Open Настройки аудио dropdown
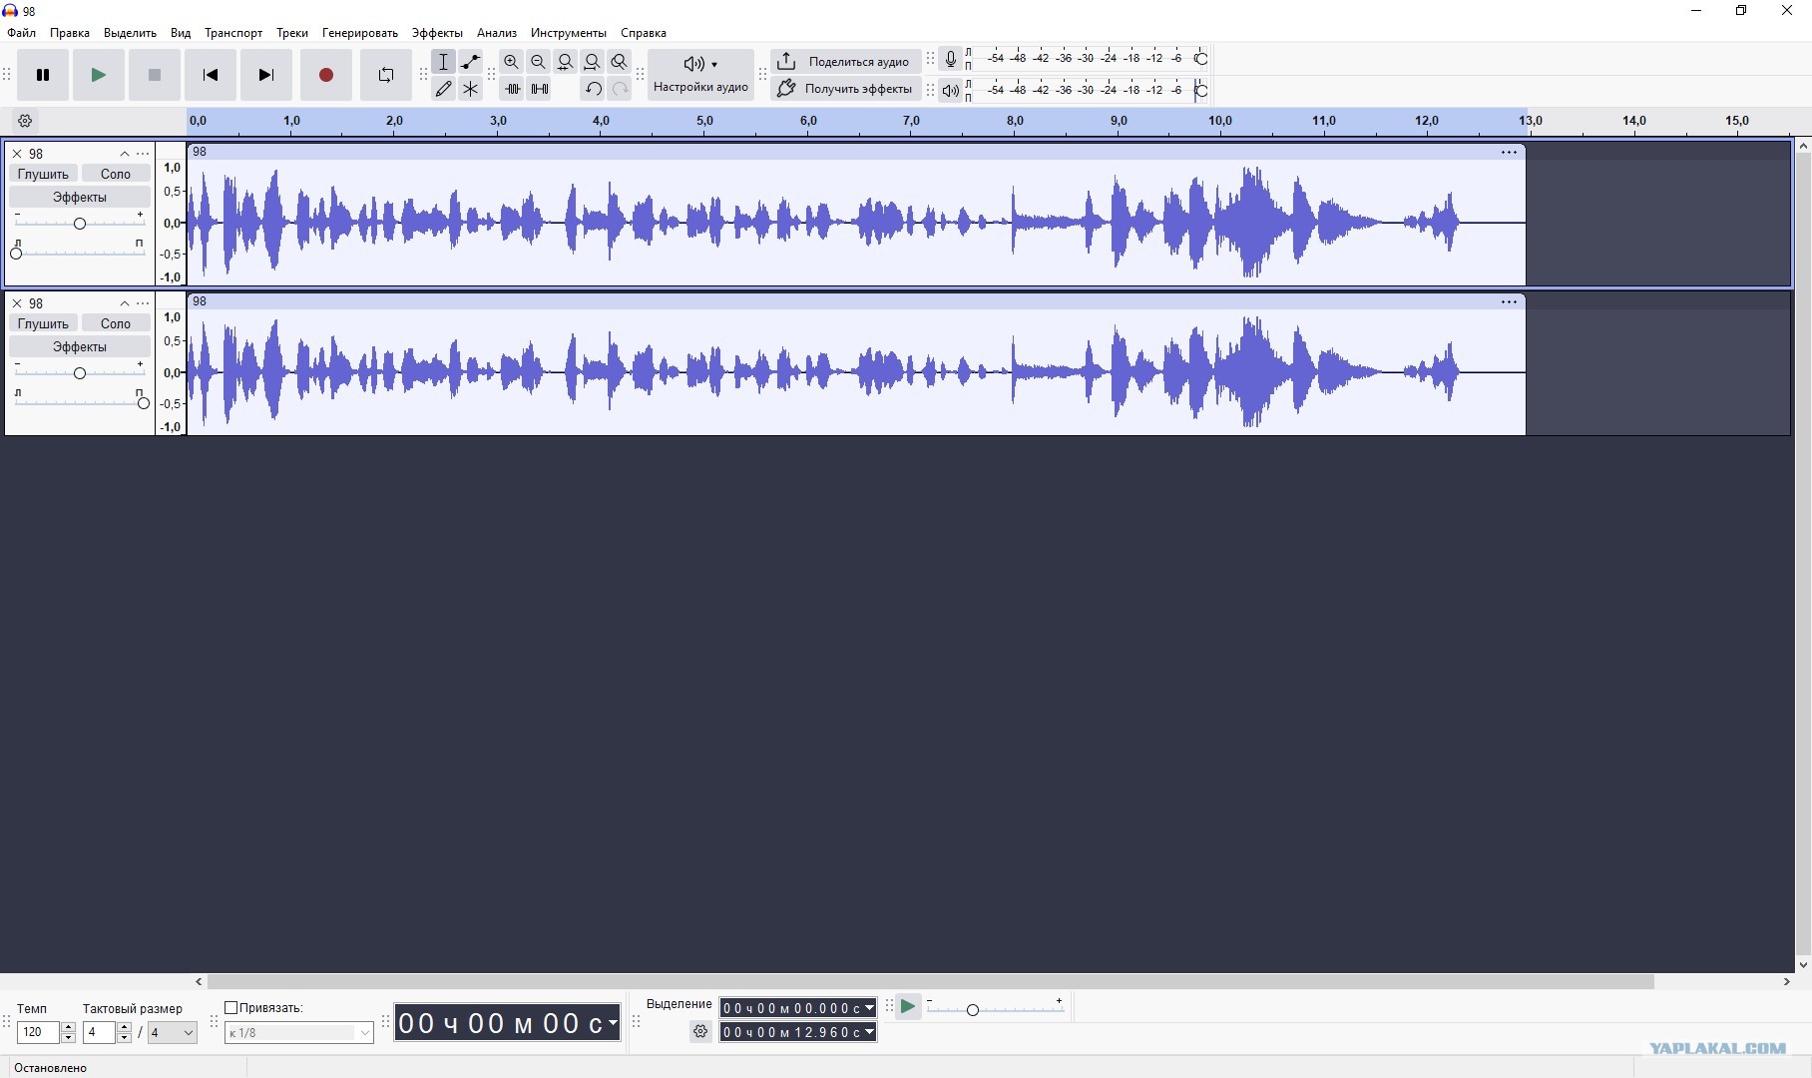 700,75
